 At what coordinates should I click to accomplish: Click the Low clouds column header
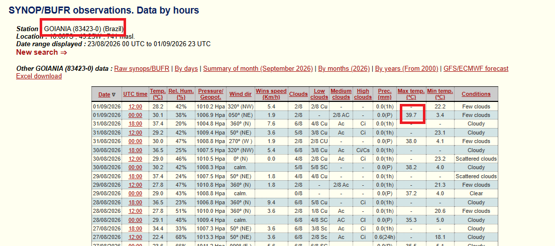pyautogui.click(x=319, y=94)
